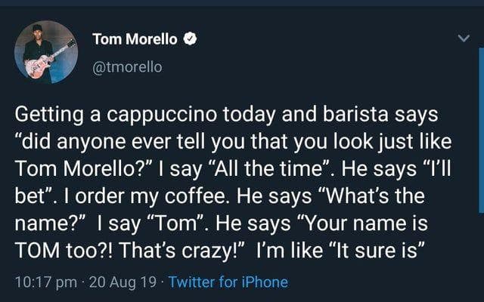This screenshot has height=302, width=484.
Task: Select the "20 Aug 19" date
Action: (123, 282)
